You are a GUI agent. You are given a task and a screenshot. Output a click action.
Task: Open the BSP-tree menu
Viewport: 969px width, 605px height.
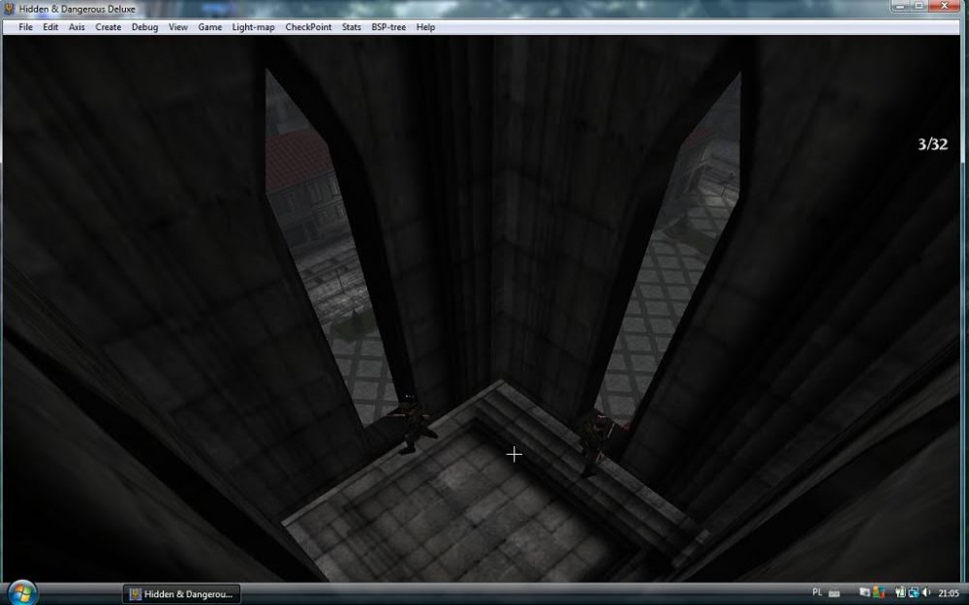coord(389,27)
